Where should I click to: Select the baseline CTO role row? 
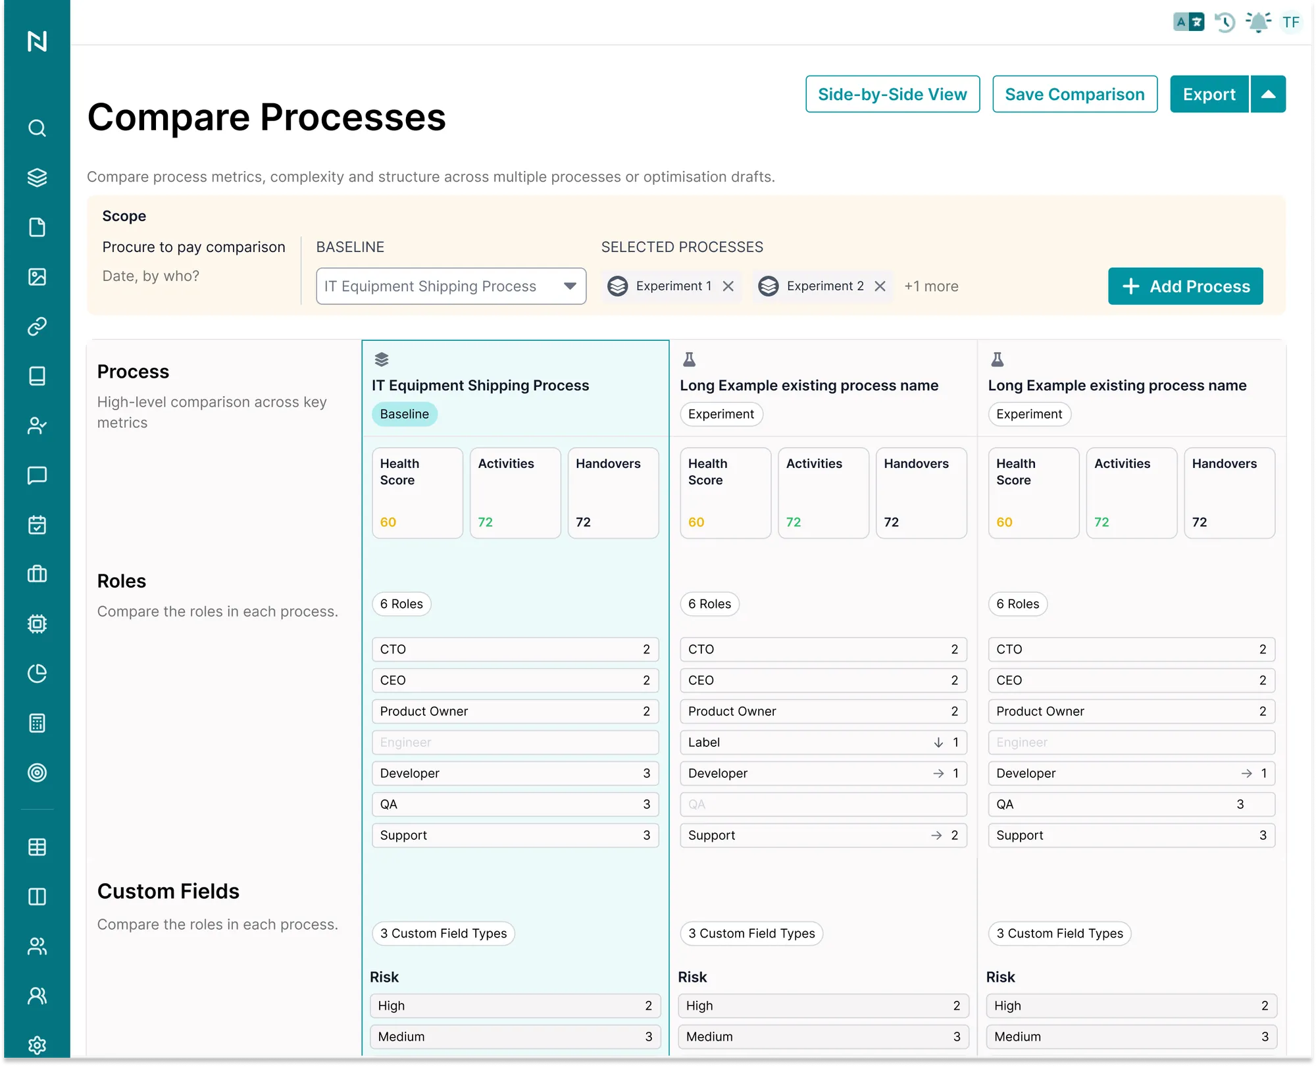(515, 649)
